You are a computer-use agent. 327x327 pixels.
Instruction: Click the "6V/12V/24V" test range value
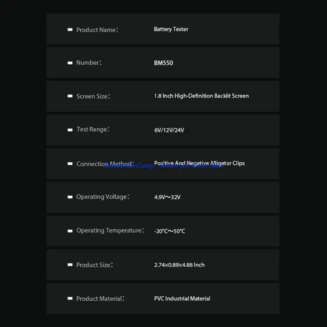pos(169,130)
